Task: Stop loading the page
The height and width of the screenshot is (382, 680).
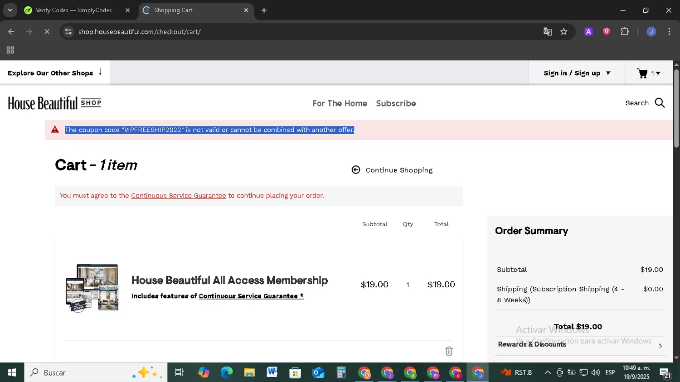Action: point(47,32)
